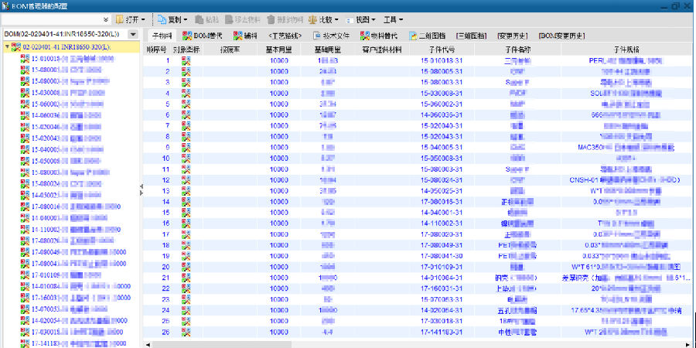Select tree item icon for 15-010015
696x348 pixels.
(25, 59)
